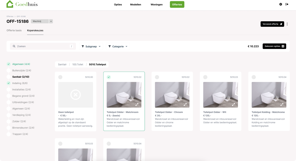
Task: Open the three-dot more options menu
Action: pyautogui.click(x=287, y=24)
